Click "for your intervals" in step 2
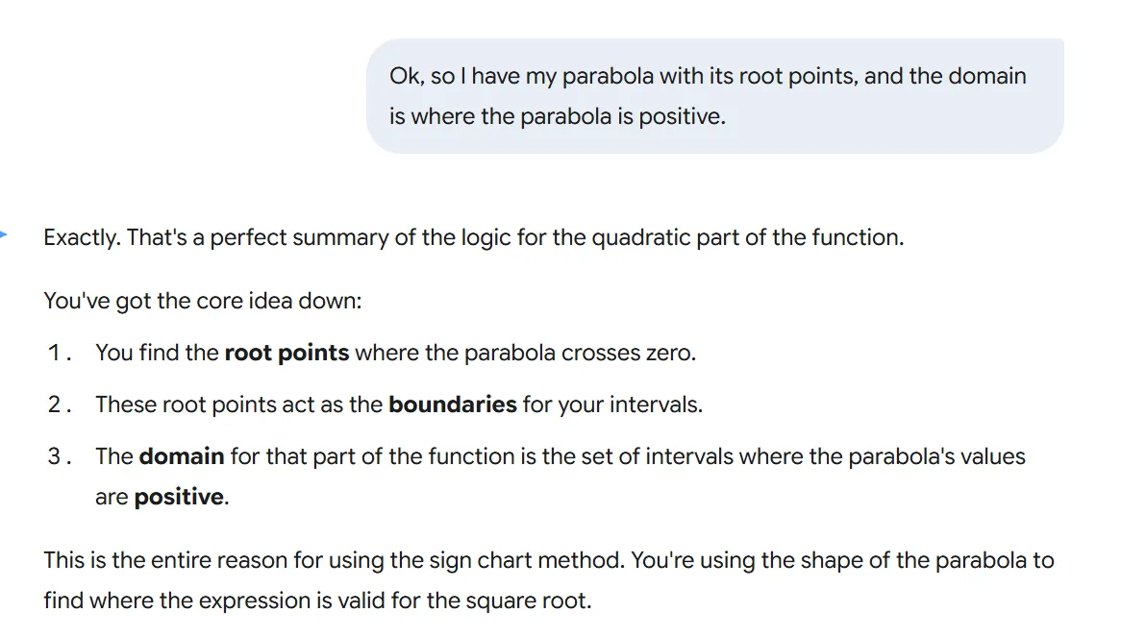1146x637 pixels. coord(612,404)
